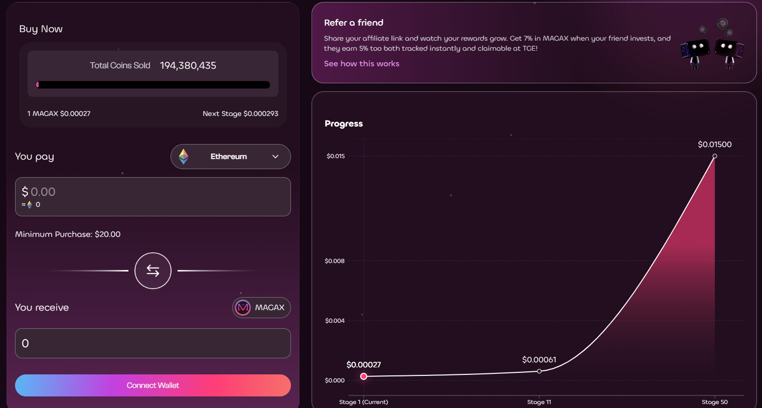This screenshot has width=762, height=408.
Task: Click the swap arrows circle icon
Action: click(x=153, y=270)
